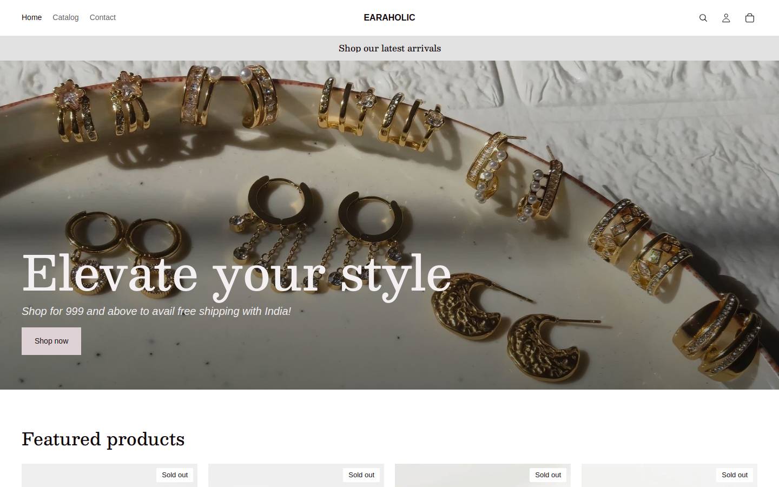Image resolution: width=779 pixels, height=487 pixels.
Task: Click the third product's Sold out badge
Action: [548, 475]
